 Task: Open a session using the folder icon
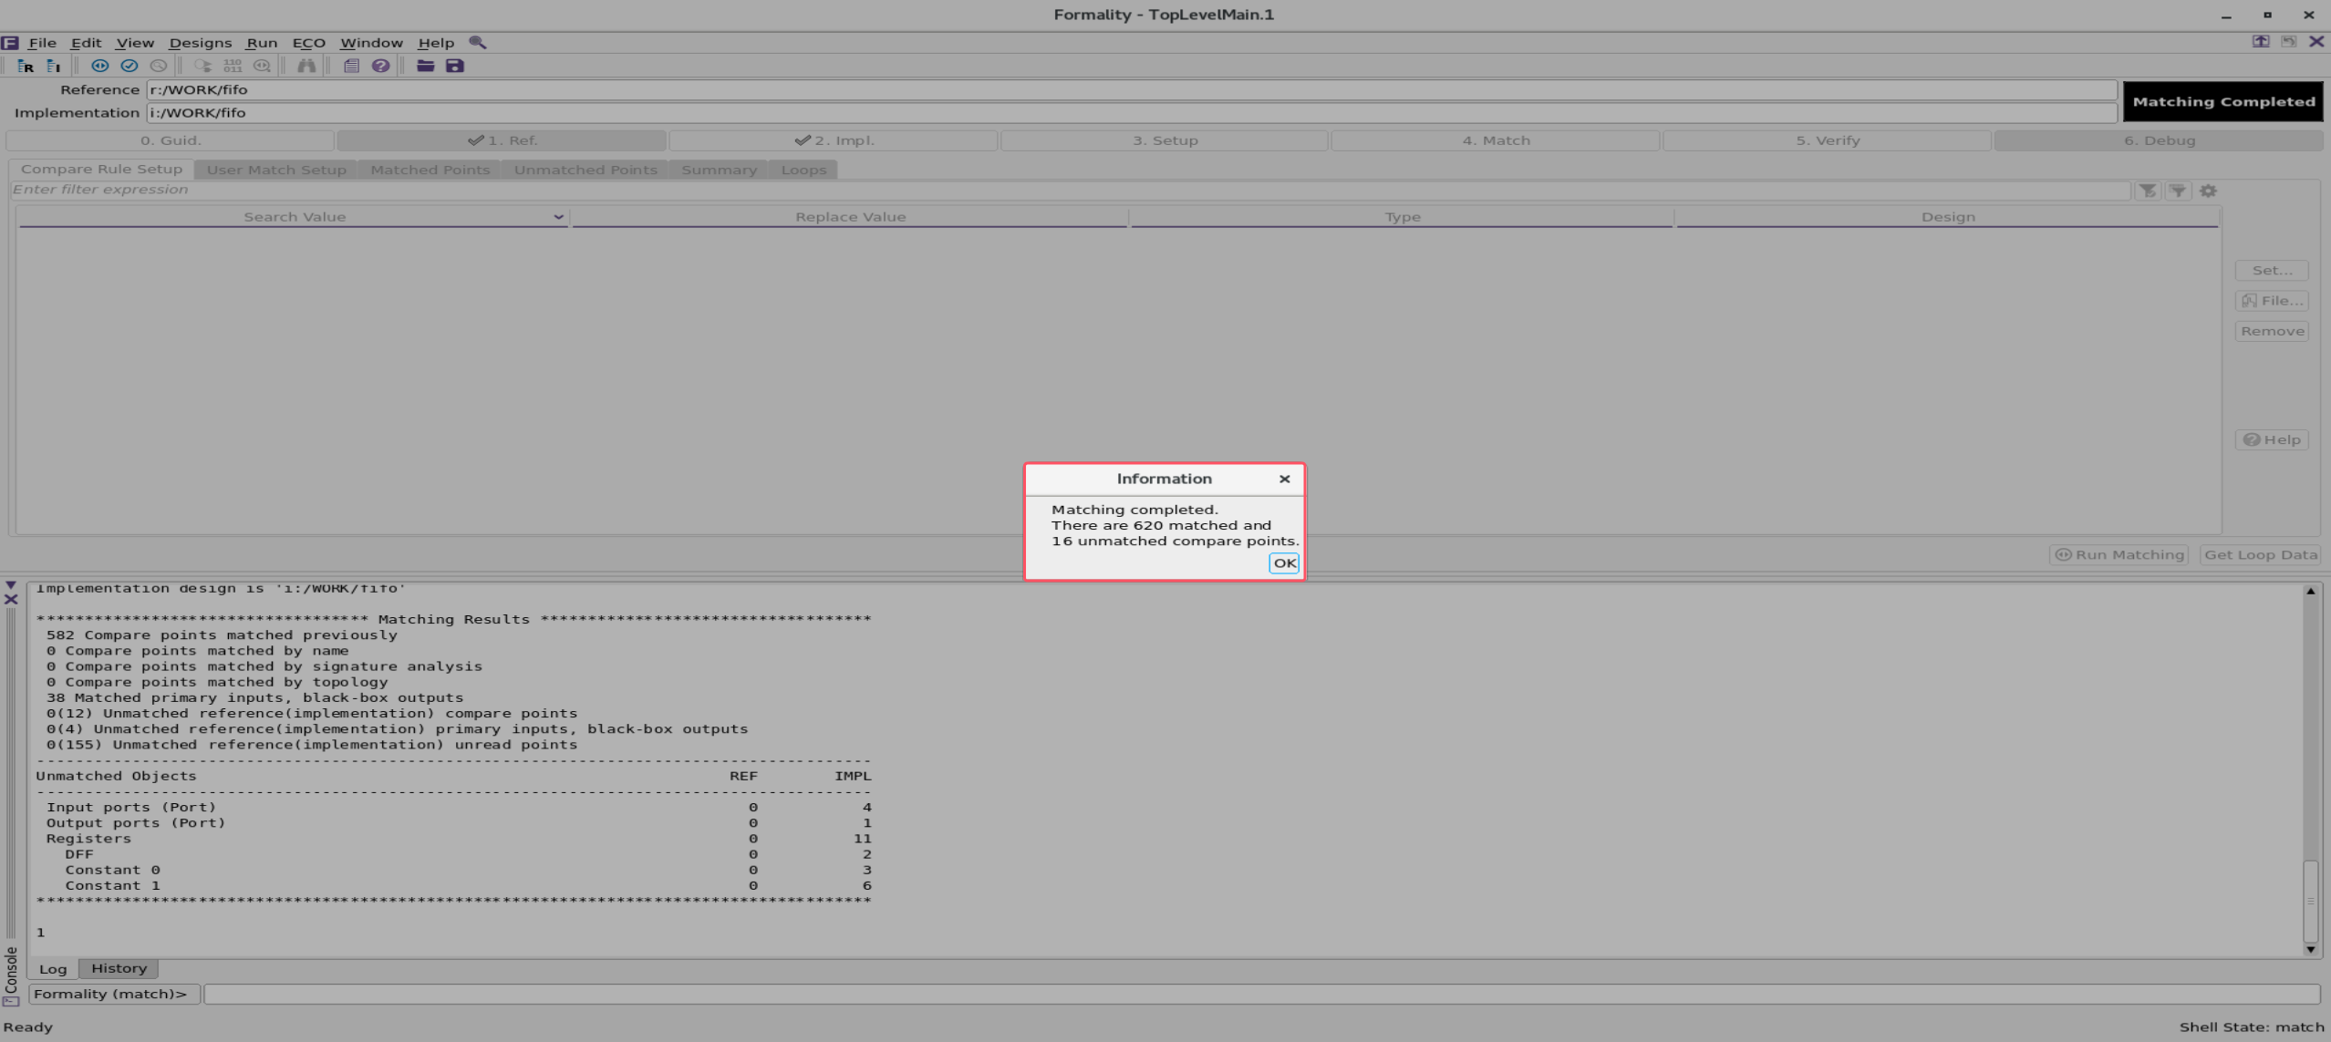[x=425, y=66]
